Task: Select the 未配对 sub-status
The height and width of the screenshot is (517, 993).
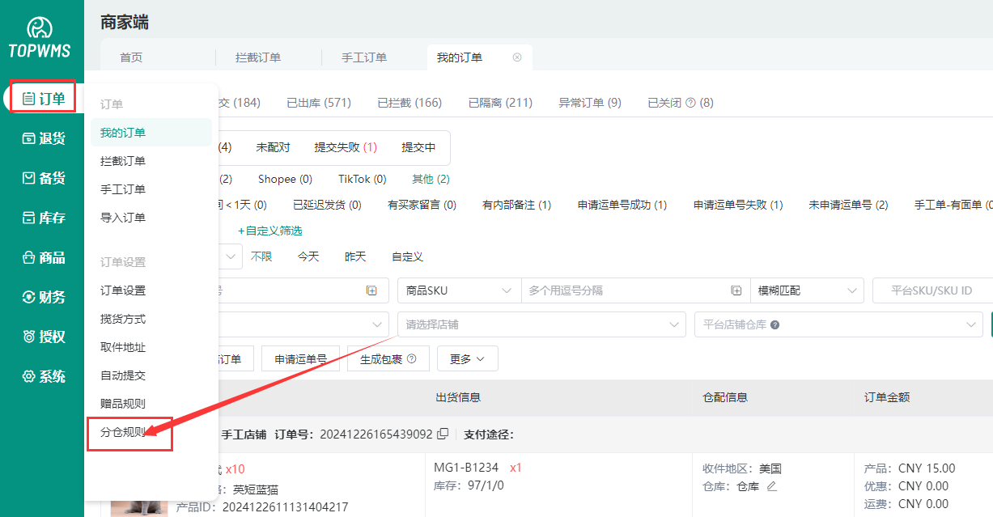Action: click(x=273, y=147)
